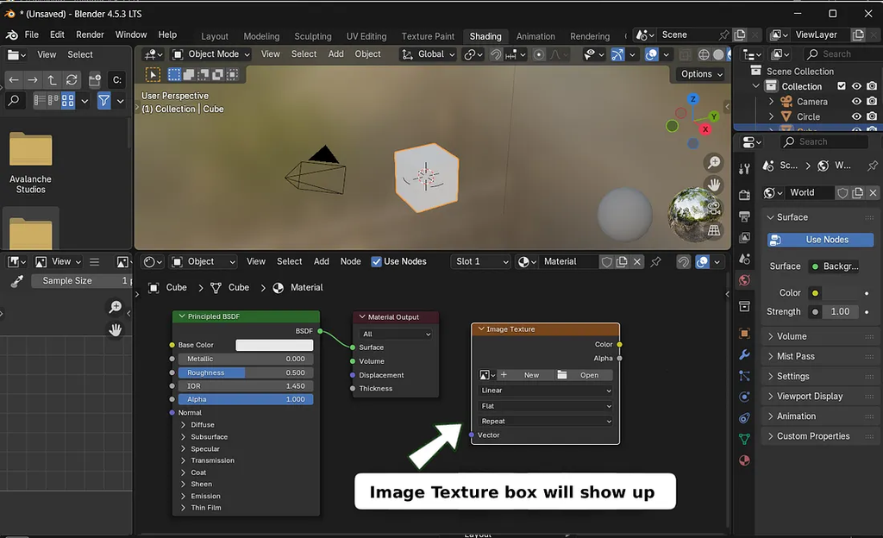
Task: Hide the Camera in the outliner
Action: 855,101
